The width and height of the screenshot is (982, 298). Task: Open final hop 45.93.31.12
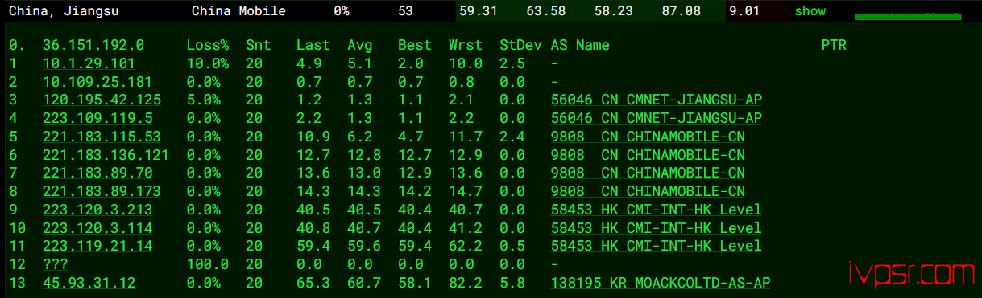coord(89,283)
